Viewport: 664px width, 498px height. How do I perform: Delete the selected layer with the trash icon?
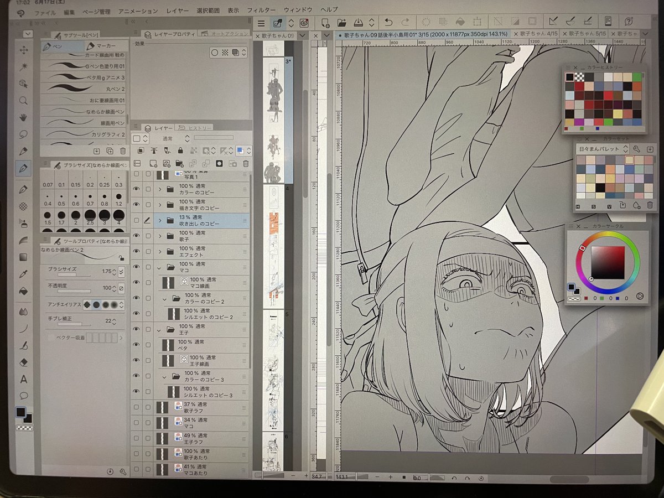click(246, 163)
